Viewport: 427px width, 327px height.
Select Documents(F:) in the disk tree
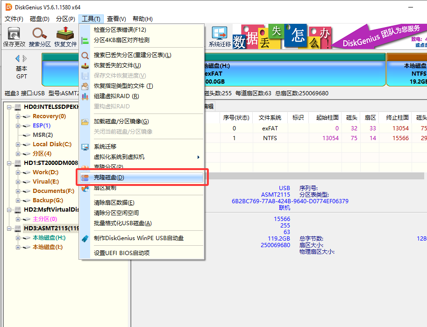(53, 191)
